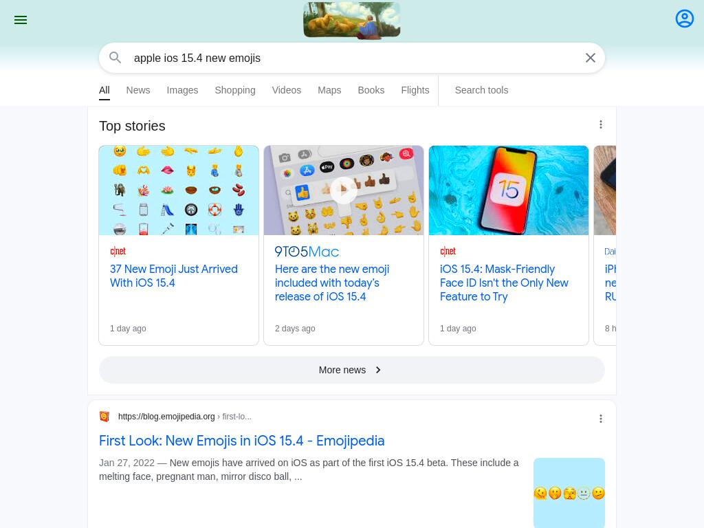Open the Shopping tab
This screenshot has width=704, height=528.
tap(235, 90)
